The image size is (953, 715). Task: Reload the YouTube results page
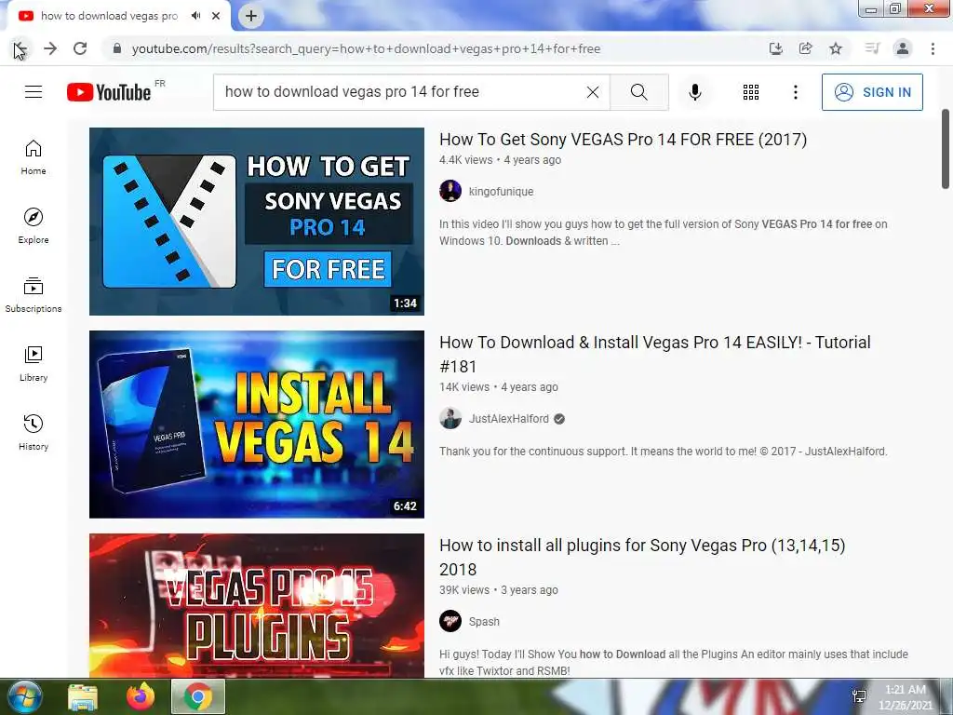[80, 48]
